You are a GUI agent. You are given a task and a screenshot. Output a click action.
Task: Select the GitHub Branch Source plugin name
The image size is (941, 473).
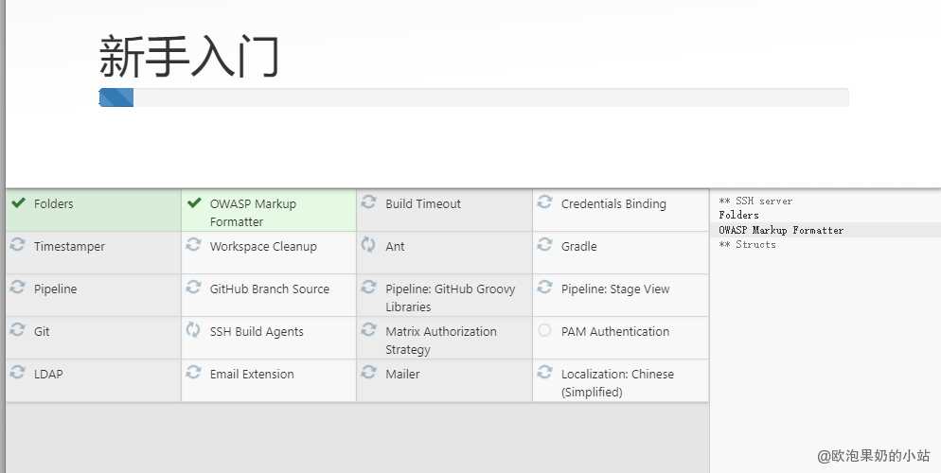tap(270, 289)
